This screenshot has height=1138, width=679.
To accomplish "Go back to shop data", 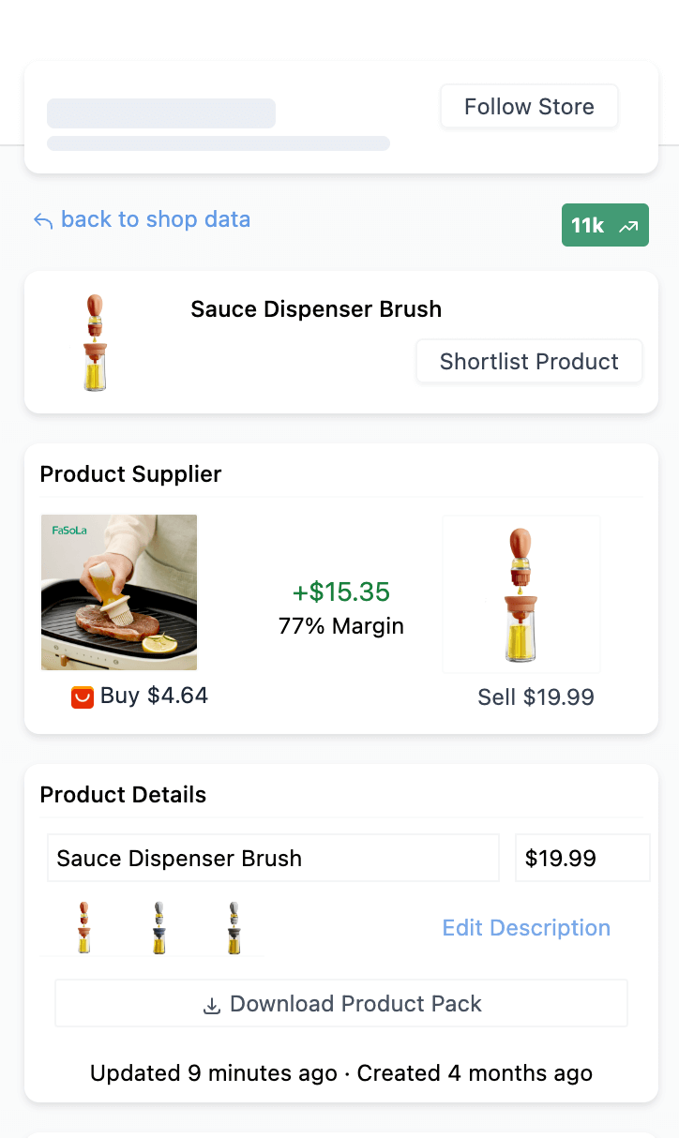I will tap(155, 219).
